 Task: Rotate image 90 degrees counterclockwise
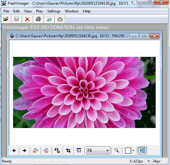[x=36, y=151]
